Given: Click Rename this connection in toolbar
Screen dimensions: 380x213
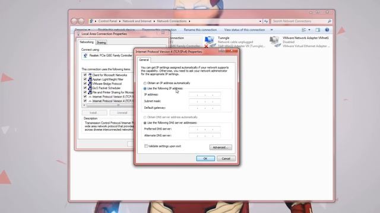Looking at the screenshot, I should point(200,30).
